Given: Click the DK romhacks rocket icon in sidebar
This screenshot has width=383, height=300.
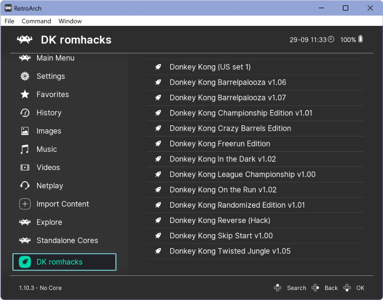Looking at the screenshot, I should point(25,262).
